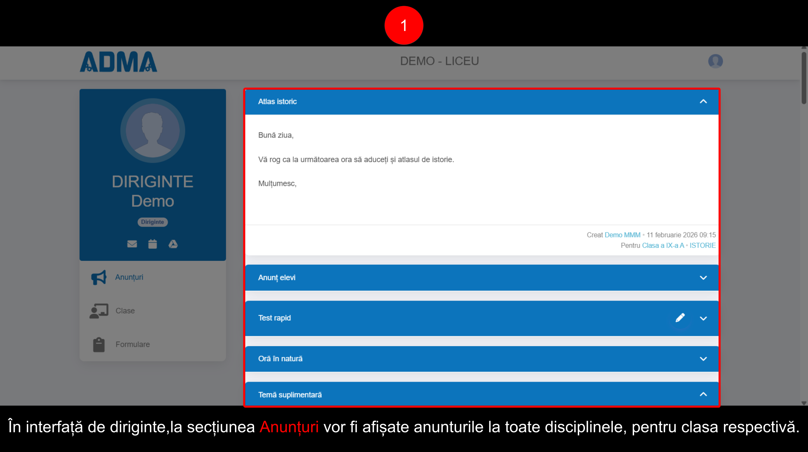Click the page vertical scrollbar thumb
The height and width of the screenshot is (452, 808).
804,77
